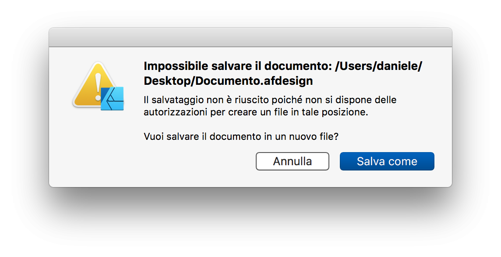Click the bold heading 'Impossibile salvare il documento'
501x257 pixels.
(237, 66)
